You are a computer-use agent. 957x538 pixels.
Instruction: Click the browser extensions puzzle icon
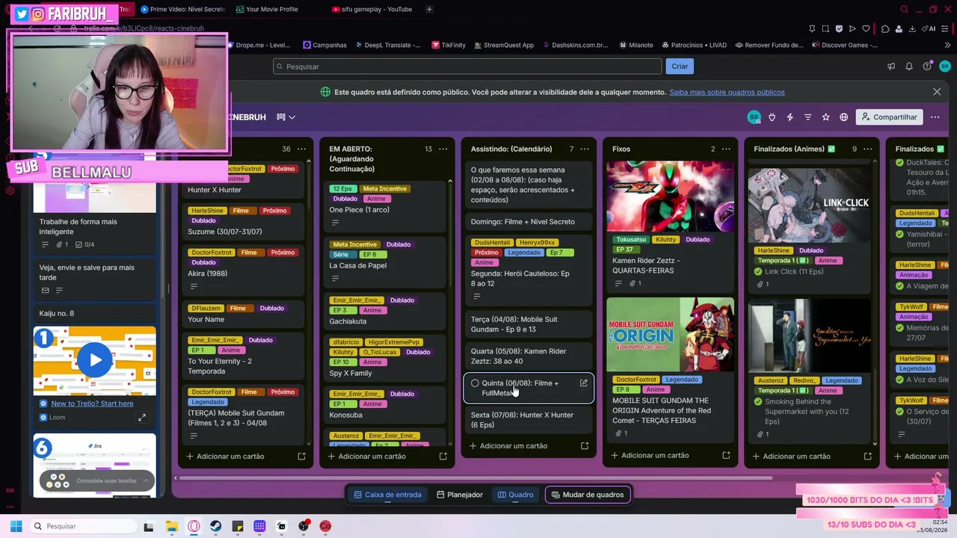tap(885, 29)
